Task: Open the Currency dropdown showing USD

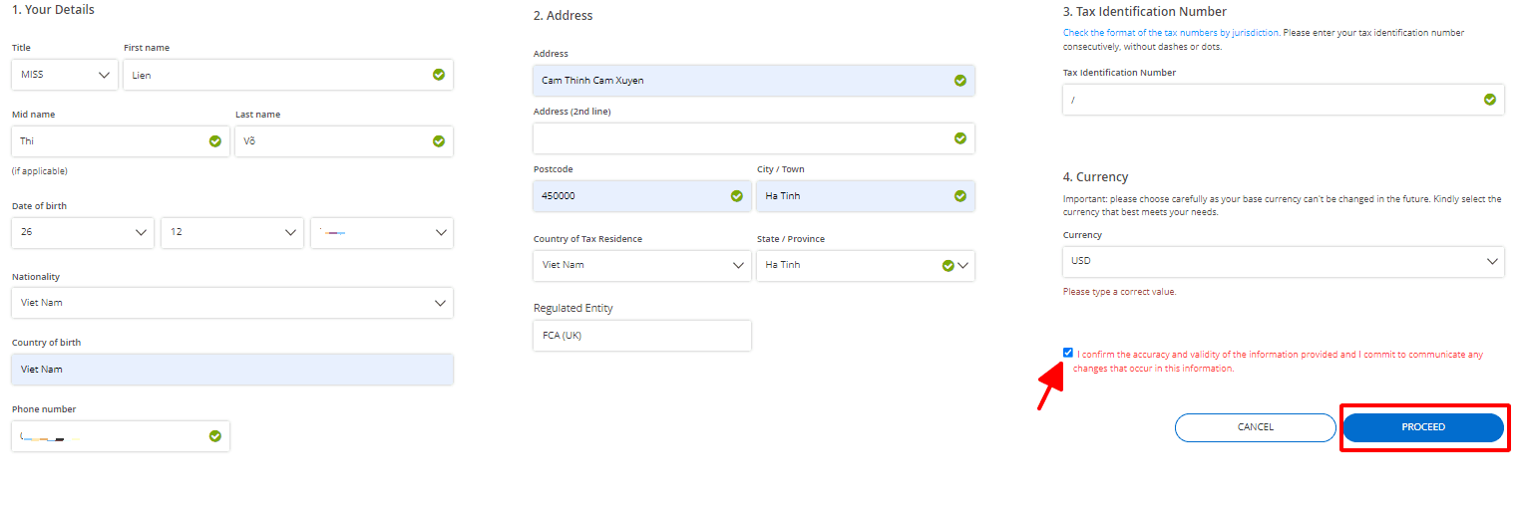Action: 1284,261
